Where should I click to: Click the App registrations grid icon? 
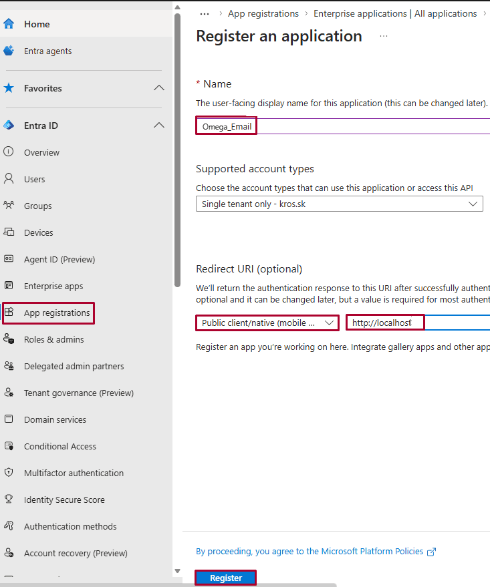[x=9, y=312]
